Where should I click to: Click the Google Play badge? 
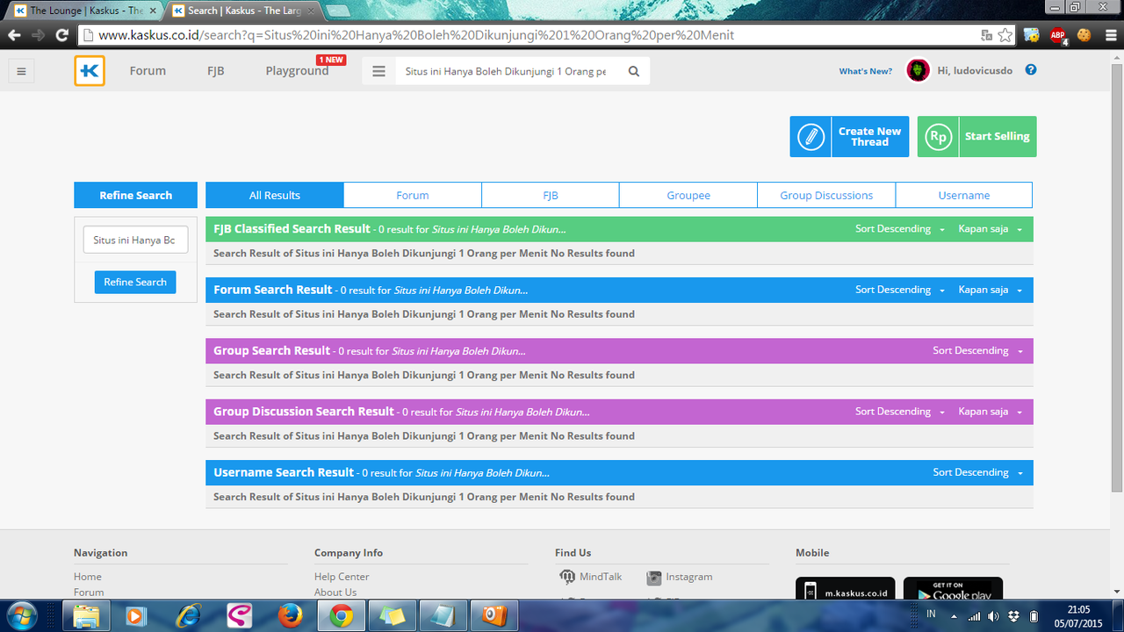[953, 589]
